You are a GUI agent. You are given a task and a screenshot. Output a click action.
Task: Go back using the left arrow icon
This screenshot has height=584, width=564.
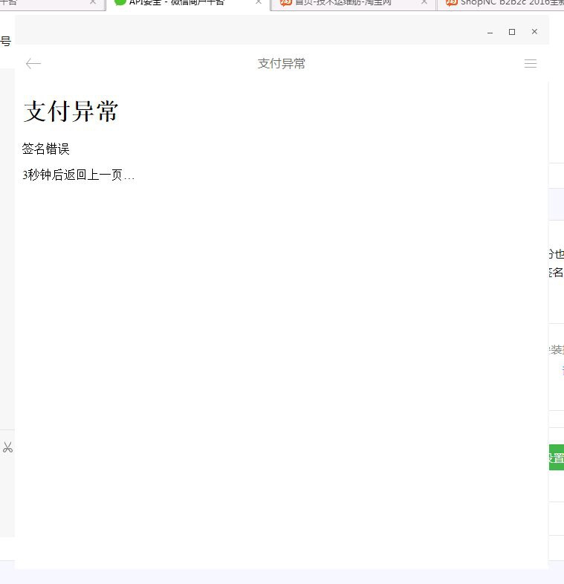(x=33, y=64)
